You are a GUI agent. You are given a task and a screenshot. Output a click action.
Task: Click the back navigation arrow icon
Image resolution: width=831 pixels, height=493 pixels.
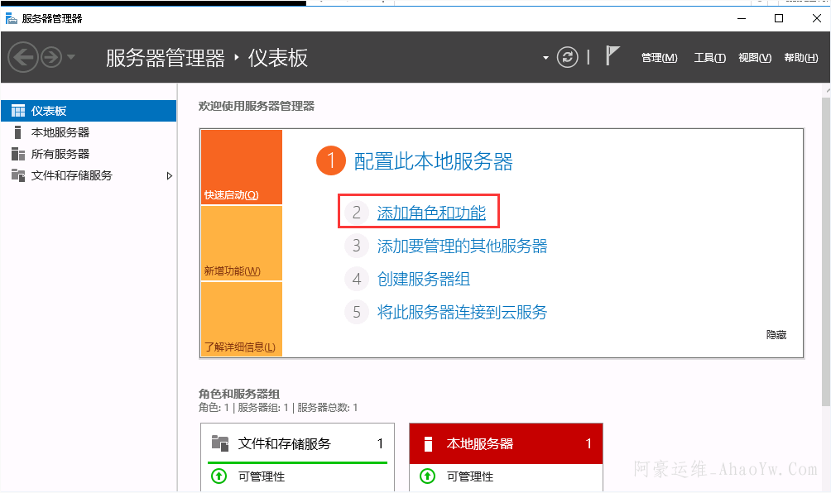23,57
